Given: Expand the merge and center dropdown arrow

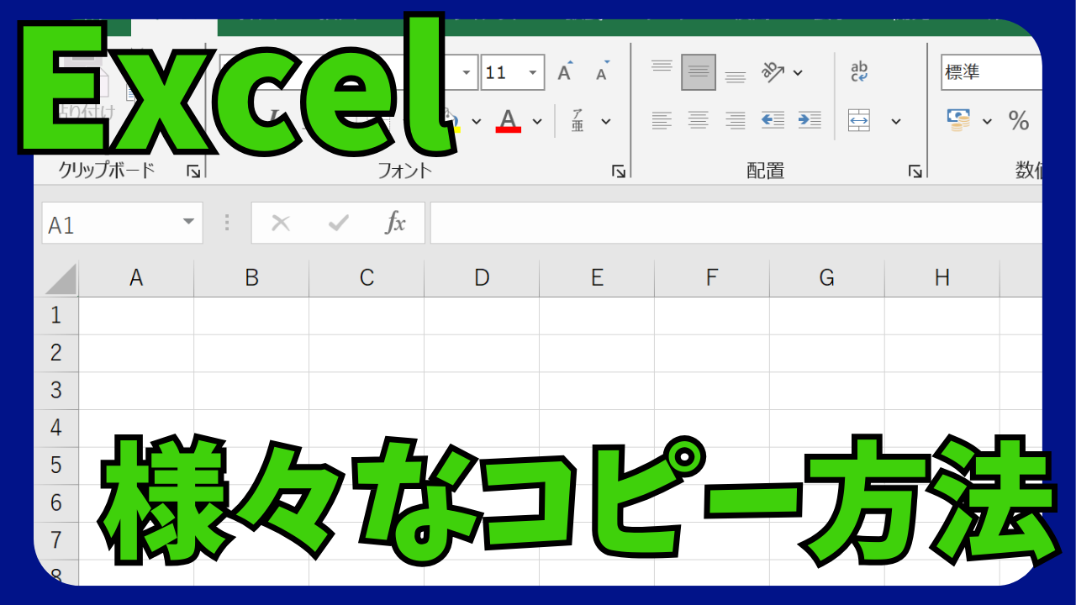Looking at the screenshot, I should [x=896, y=121].
